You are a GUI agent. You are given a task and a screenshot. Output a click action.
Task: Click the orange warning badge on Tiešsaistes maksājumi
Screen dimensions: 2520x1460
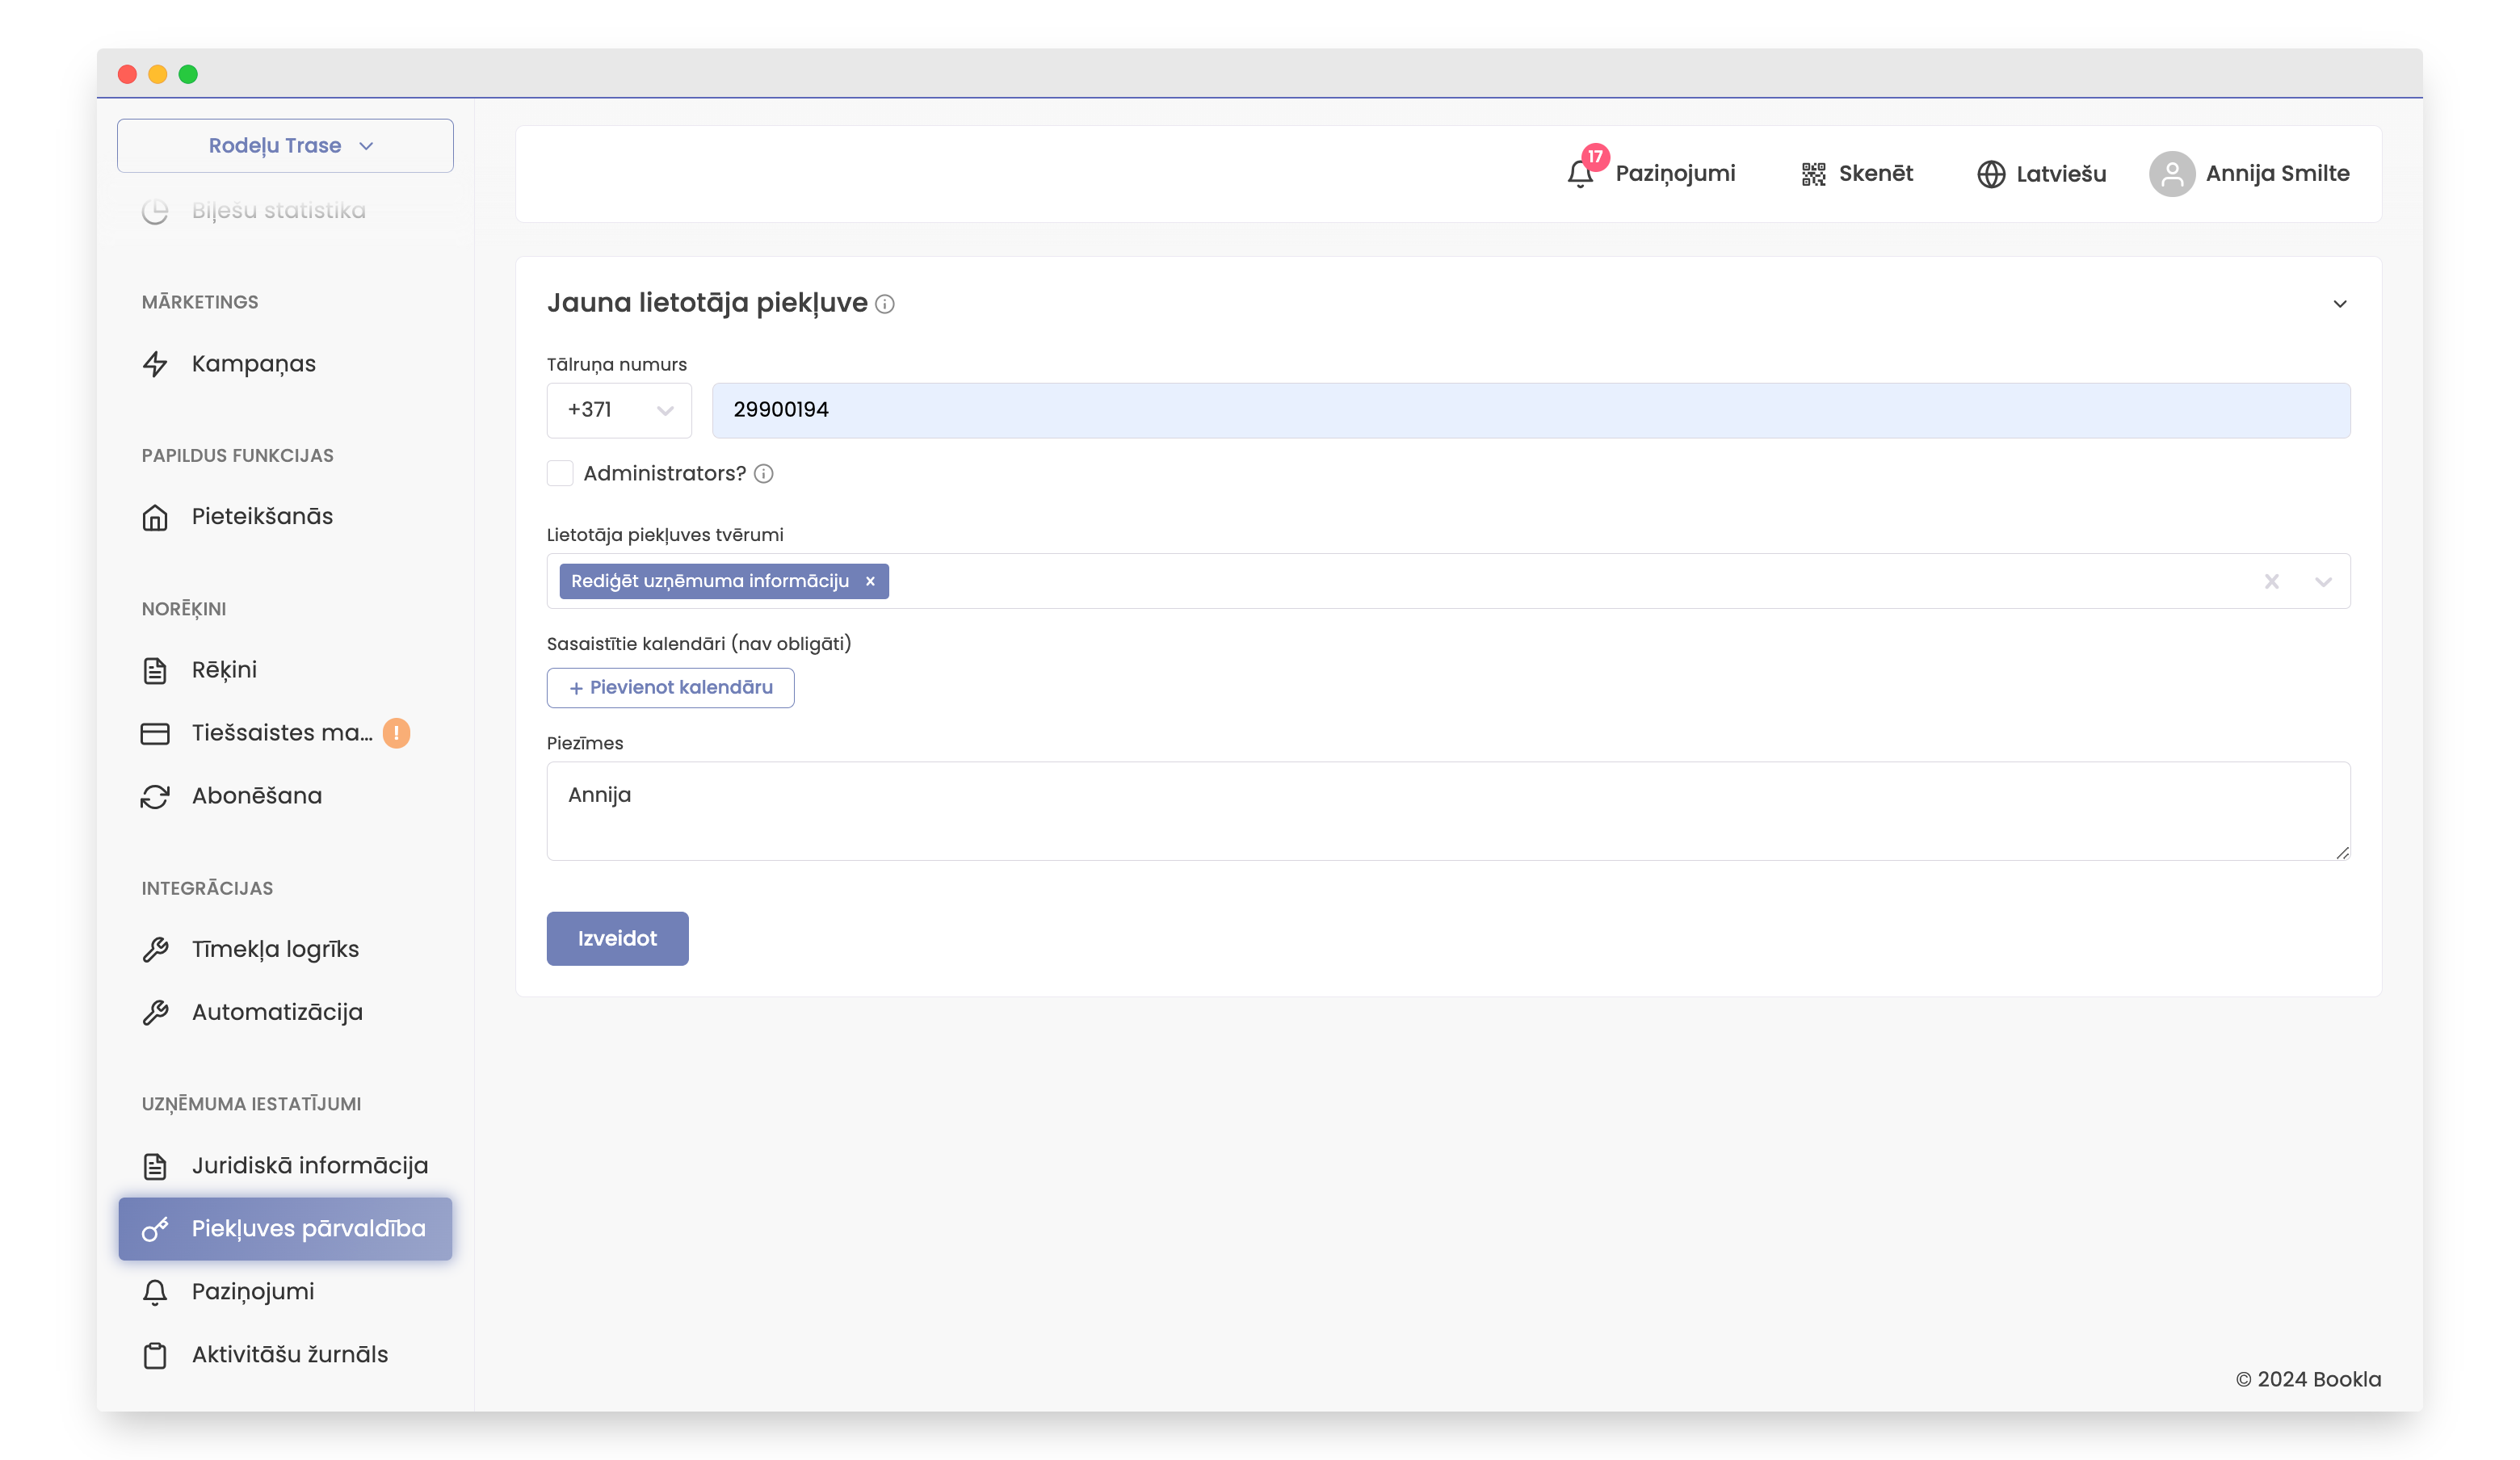[397, 733]
